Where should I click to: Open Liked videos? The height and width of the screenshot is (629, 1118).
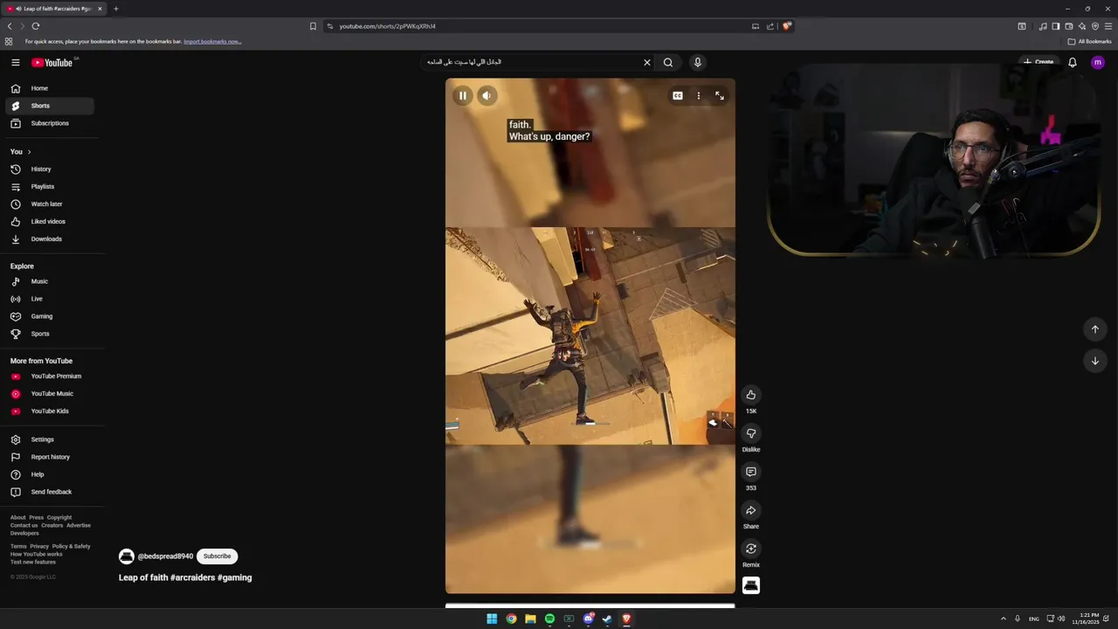coord(50,221)
